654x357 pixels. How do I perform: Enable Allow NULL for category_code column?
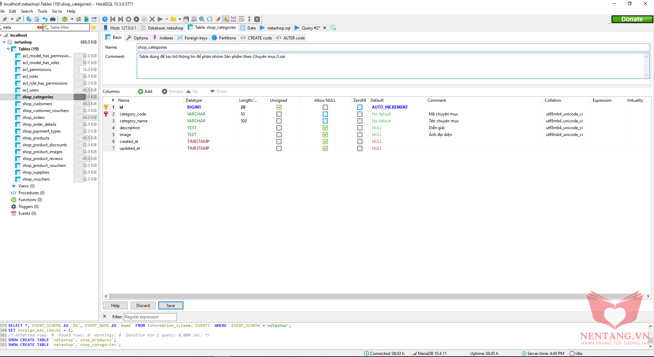tap(325, 114)
